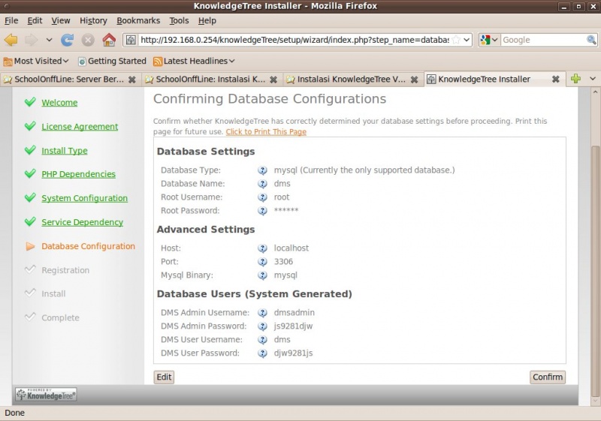Open the Bookmarks menu

tap(138, 21)
